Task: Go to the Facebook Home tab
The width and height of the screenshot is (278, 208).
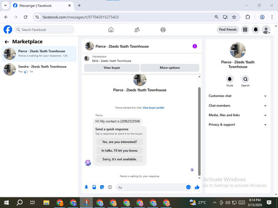Action: pos(111,29)
